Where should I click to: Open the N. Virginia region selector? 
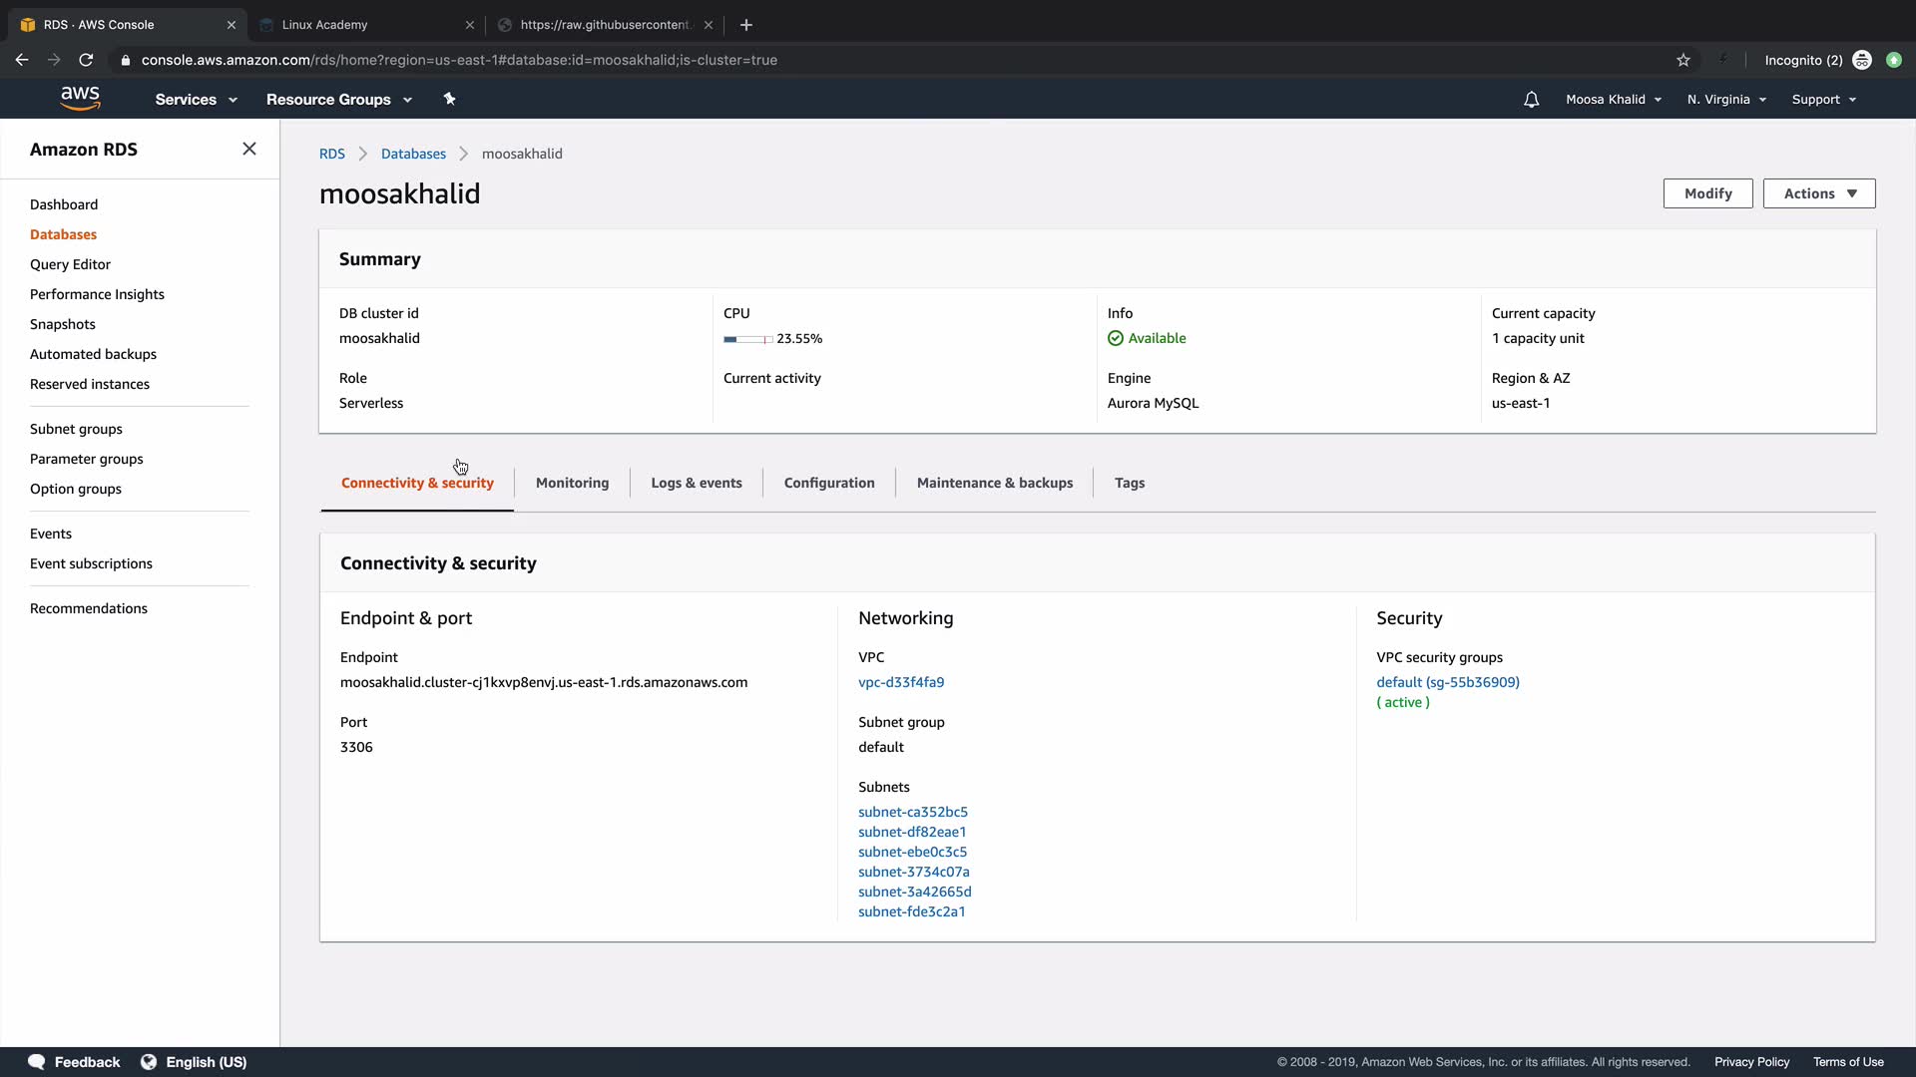coord(1726,100)
